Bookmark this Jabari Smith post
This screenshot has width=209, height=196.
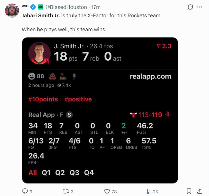coord(189,191)
